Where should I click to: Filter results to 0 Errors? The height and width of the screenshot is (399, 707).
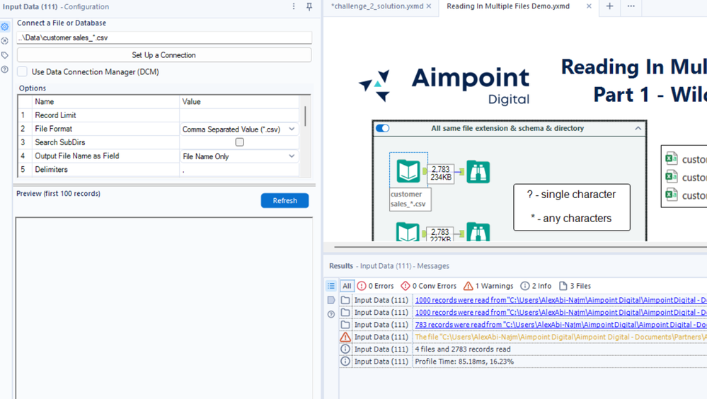[375, 286]
